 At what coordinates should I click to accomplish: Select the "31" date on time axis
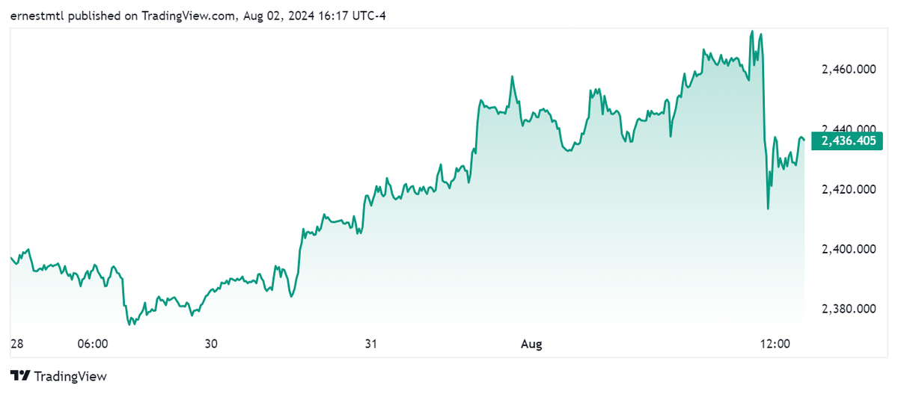coord(370,344)
